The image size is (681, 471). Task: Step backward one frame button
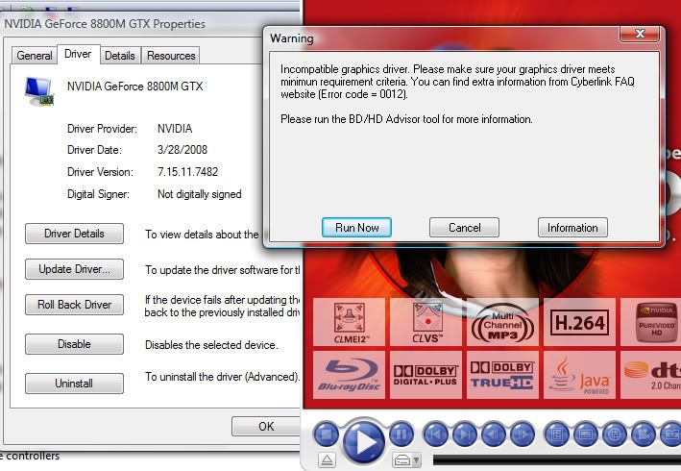(494, 434)
